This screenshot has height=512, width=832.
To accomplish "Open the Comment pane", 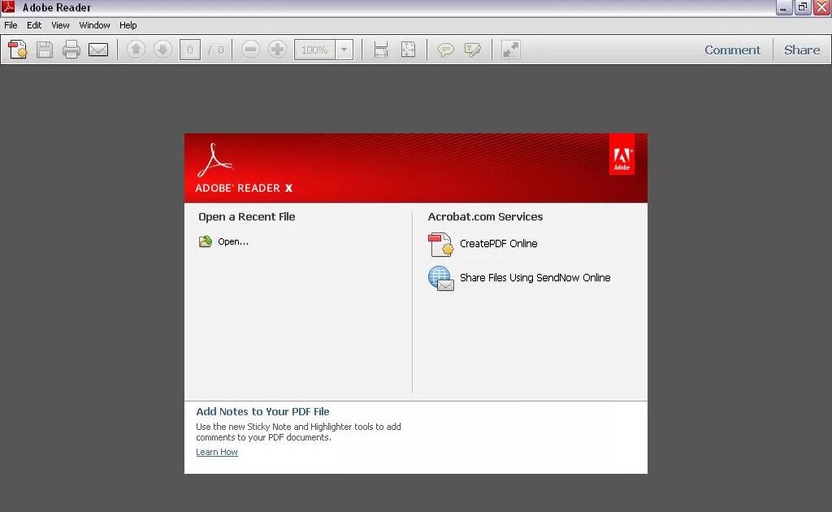I will 732,50.
